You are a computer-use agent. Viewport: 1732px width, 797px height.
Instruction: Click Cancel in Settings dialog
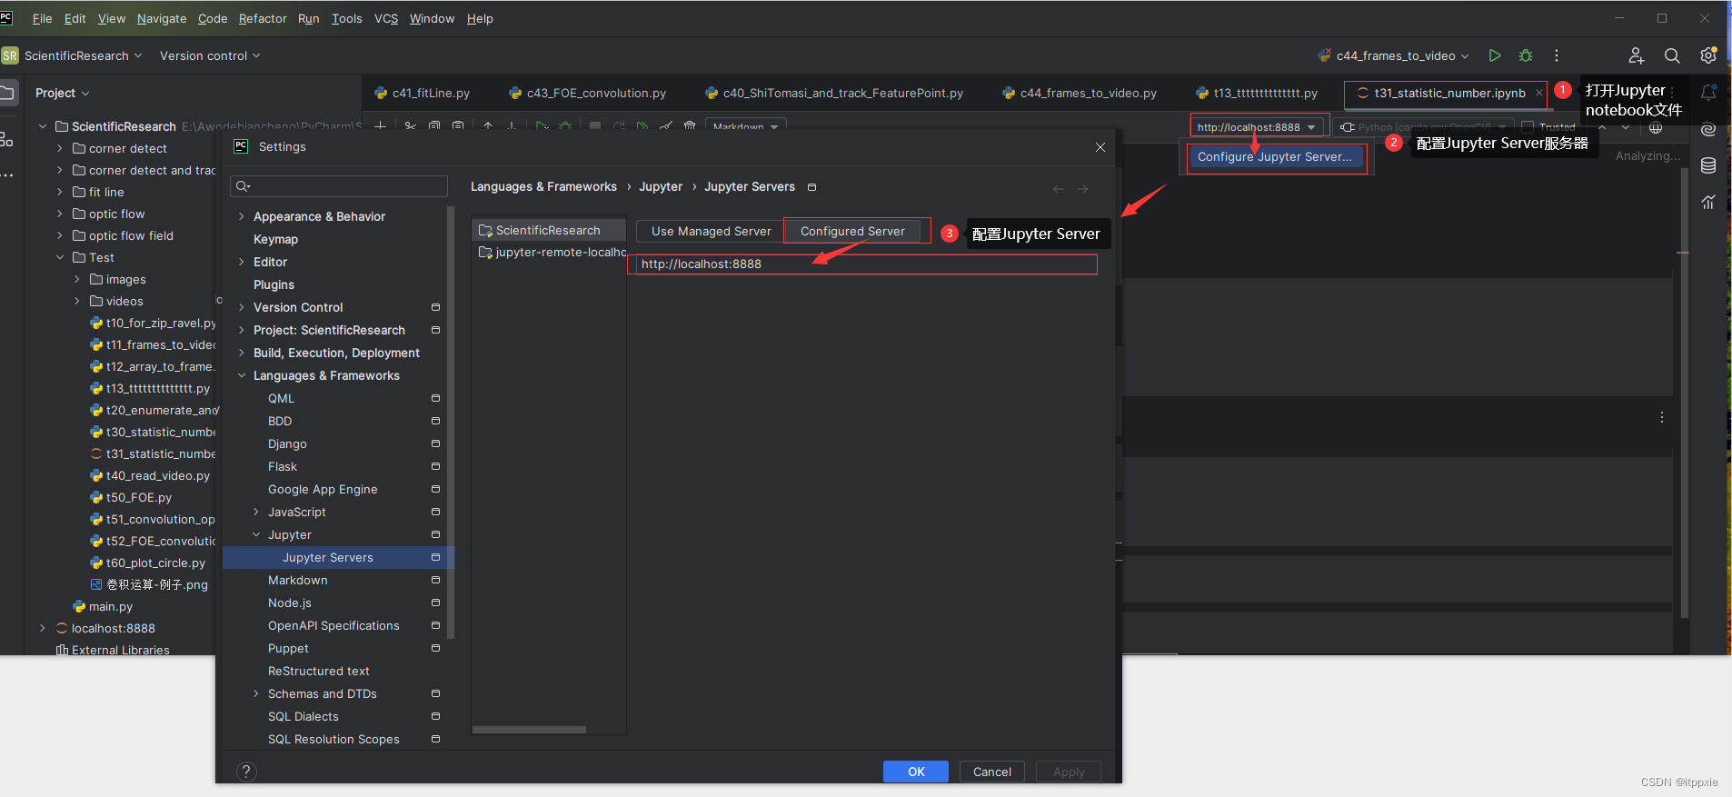point(992,772)
